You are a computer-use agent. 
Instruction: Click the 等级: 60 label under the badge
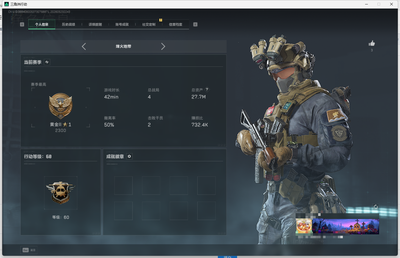[61, 217]
